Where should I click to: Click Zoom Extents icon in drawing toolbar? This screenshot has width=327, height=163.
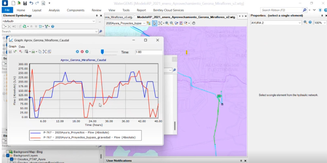(x=160, y=23)
